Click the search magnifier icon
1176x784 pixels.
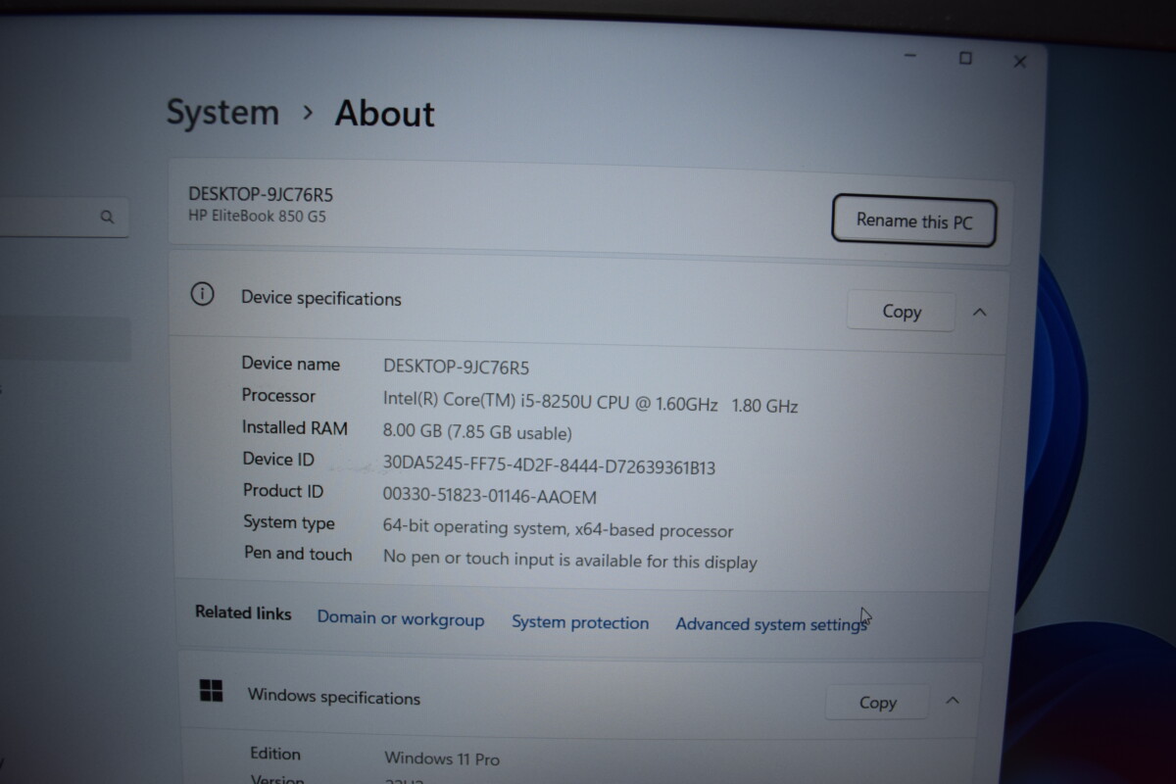coord(107,218)
